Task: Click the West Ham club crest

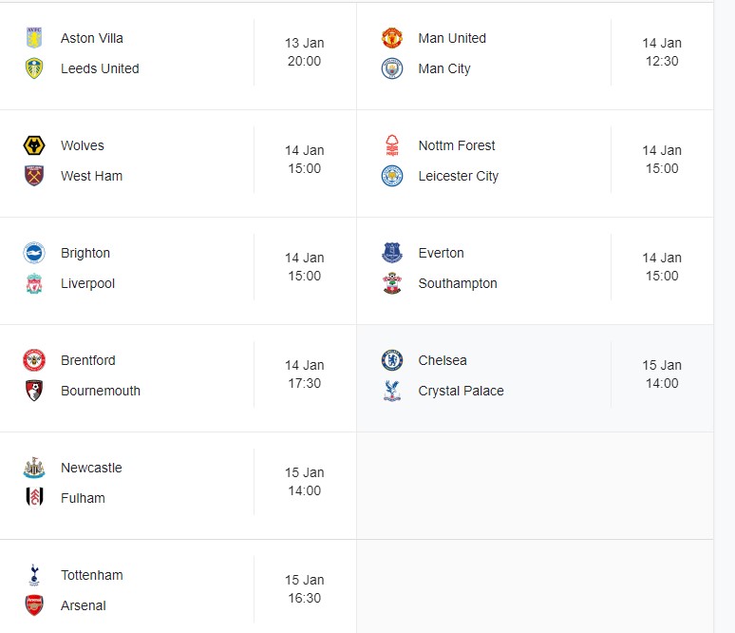Action: coord(34,176)
